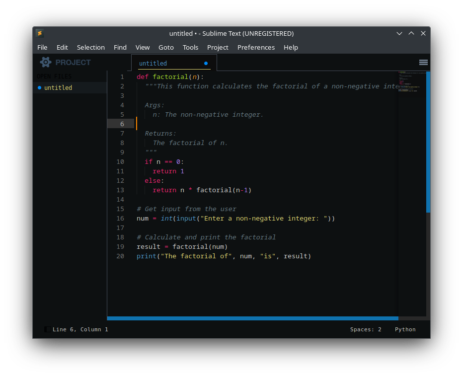The image size is (463, 377).
Task: Click the OPEN FILES section header
Action: 55,76
